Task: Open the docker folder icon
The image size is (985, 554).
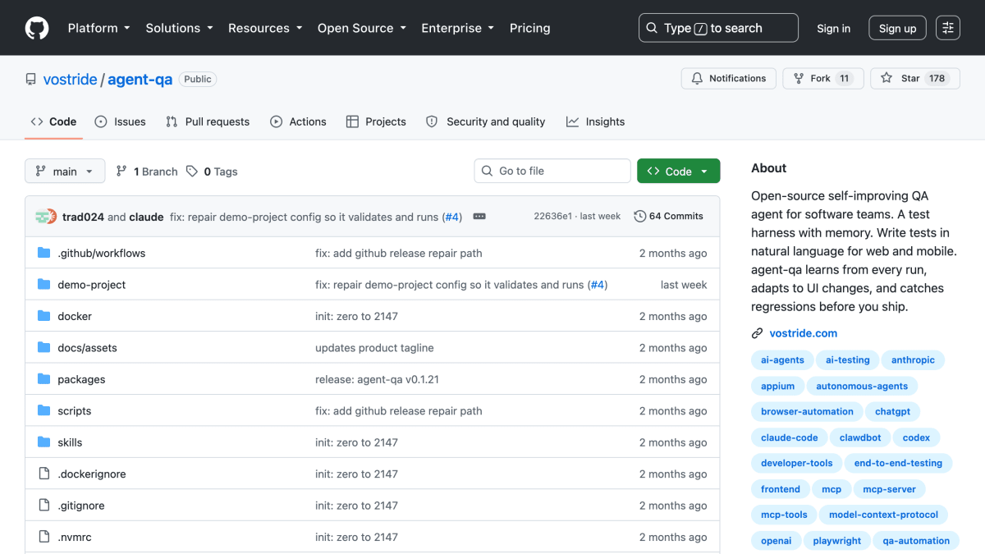Action: [x=44, y=316]
